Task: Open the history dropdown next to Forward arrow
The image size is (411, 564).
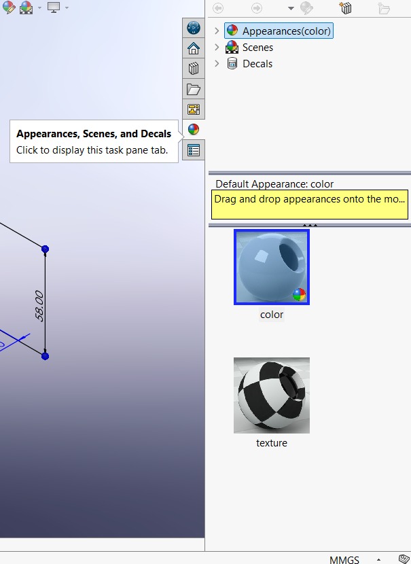Action: coord(291,8)
